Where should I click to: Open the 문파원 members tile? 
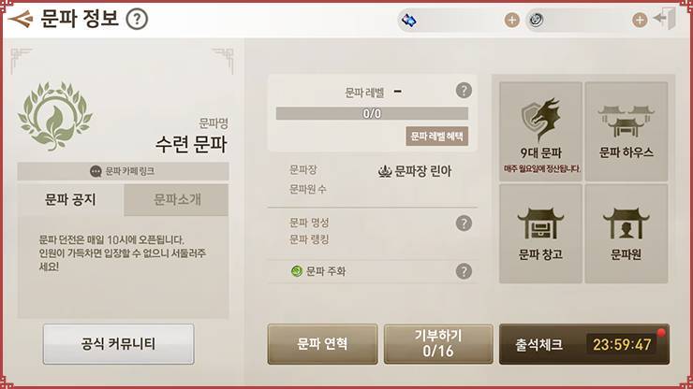[x=627, y=234]
